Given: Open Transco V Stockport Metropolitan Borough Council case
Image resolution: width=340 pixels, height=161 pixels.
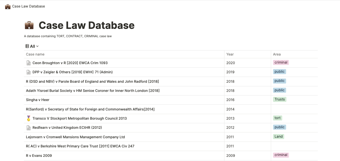Looking at the screenshot, I should click(80, 118).
